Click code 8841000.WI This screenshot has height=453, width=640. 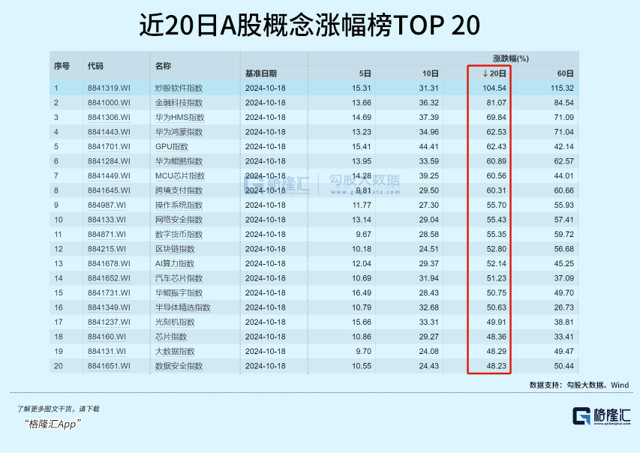109,103
